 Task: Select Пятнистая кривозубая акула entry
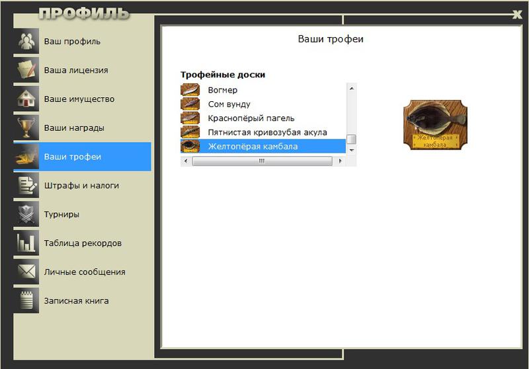coord(263,132)
